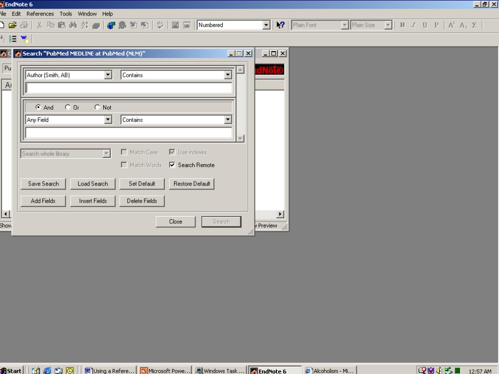Viewport: 499px width, 374px height.
Task: Click the globe Connect icon in toolbar
Action: (111, 25)
